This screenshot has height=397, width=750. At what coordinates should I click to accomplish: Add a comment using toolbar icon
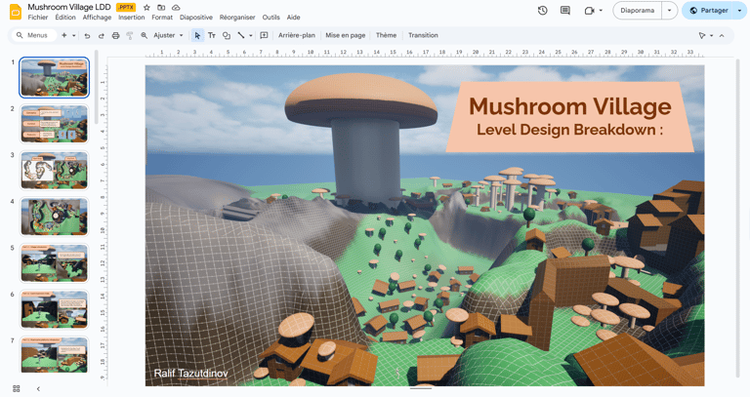point(264,35)
